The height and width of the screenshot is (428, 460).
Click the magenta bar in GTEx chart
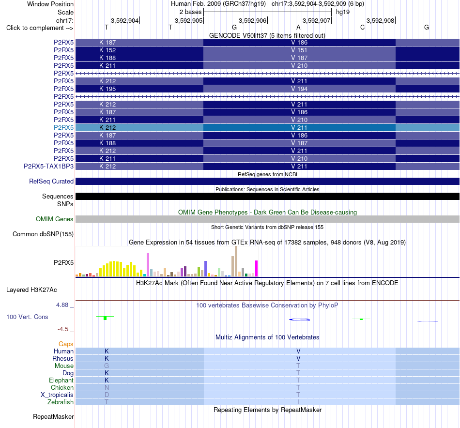pos(257,268)
